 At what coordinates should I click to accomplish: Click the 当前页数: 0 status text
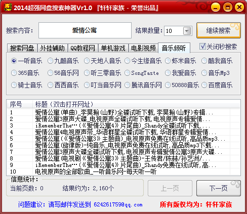(27, 188)
